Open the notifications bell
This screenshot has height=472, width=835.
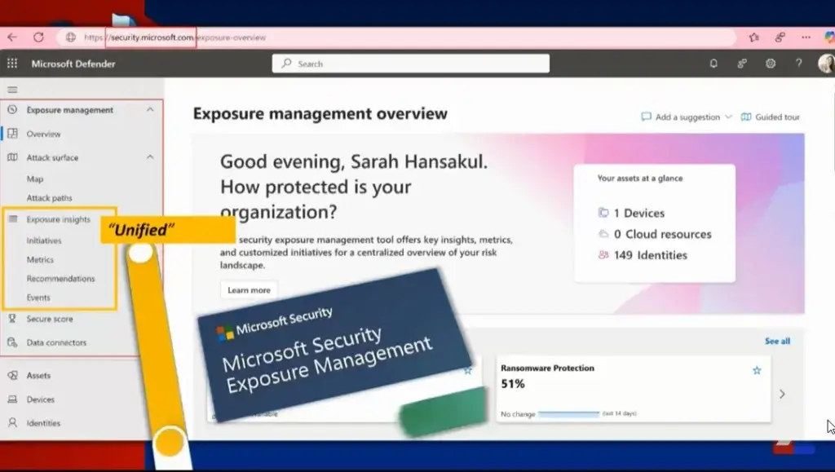(x=714, y=64)
